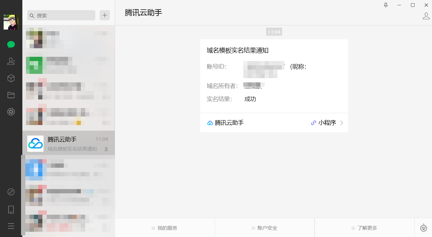Open the Mini Programs panel icon
This screenshot has height=237, width=432.
pos(11,192)
